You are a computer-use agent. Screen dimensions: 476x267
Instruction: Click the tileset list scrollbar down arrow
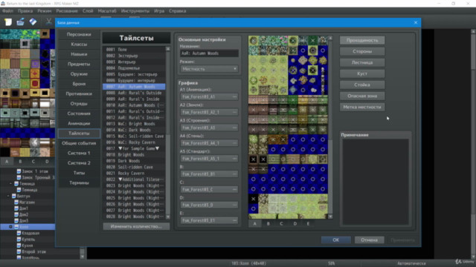pos(168,217)
